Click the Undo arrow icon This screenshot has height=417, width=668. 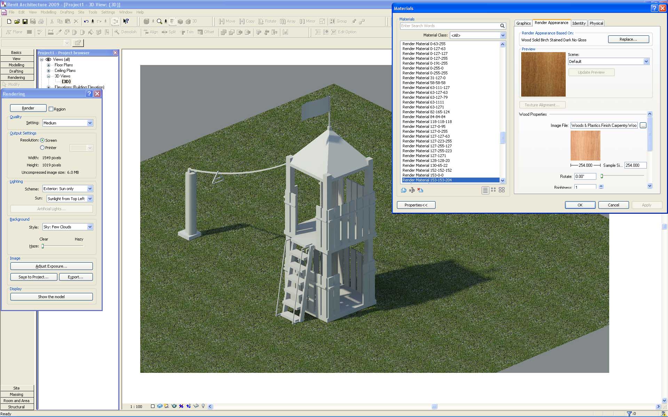(86, 22)
